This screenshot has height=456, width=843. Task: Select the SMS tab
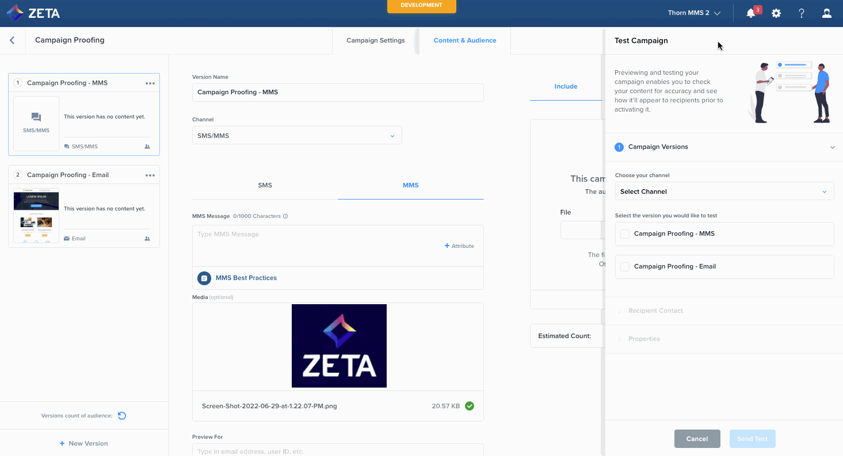pyautogui.click(x=265, y=186)
